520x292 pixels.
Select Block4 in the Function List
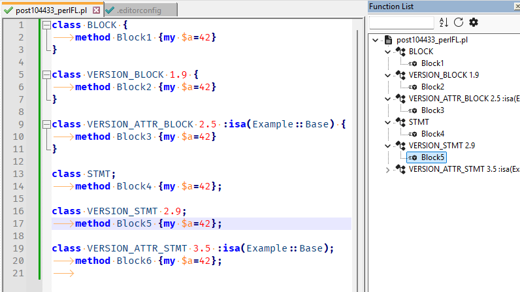(432, 134)
